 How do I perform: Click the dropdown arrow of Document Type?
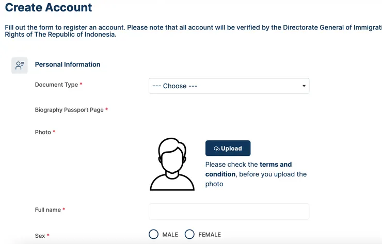tap(304, 86)
